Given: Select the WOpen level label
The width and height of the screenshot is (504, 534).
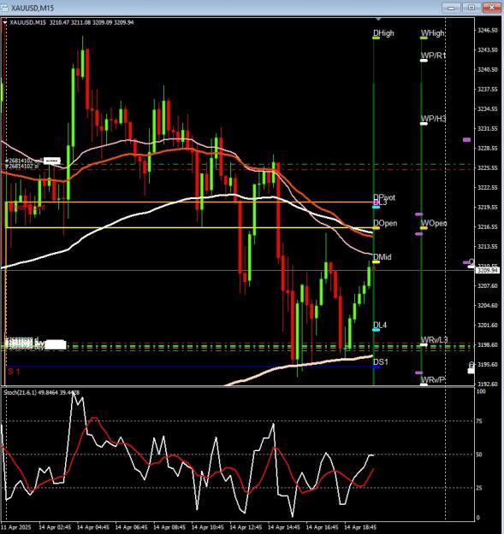Looking at the screenshot, I should coord(434,223).
